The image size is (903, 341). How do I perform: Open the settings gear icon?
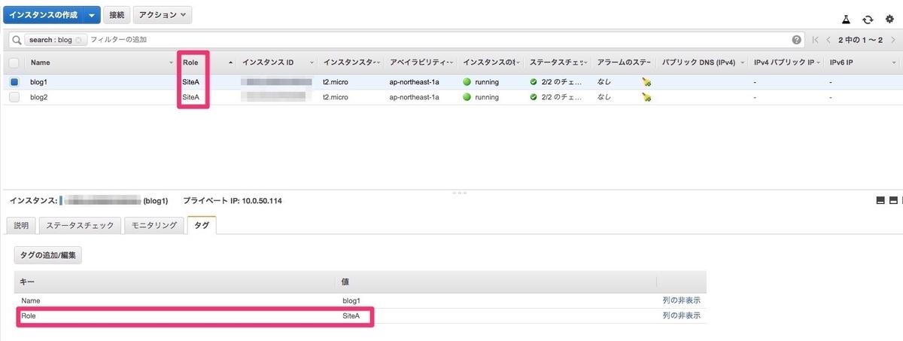(889, 20)
